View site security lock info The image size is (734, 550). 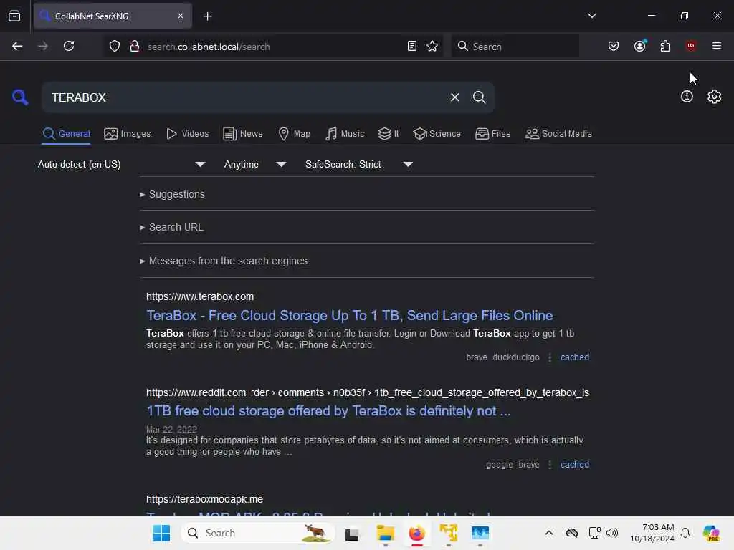tap(135, 47)
